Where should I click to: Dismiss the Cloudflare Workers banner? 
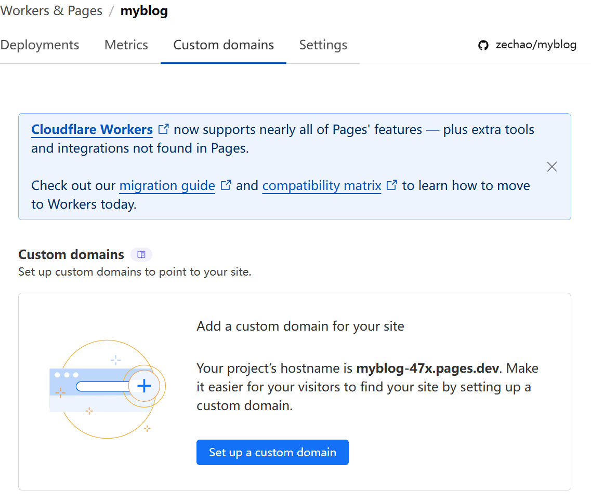pos(552,167)
